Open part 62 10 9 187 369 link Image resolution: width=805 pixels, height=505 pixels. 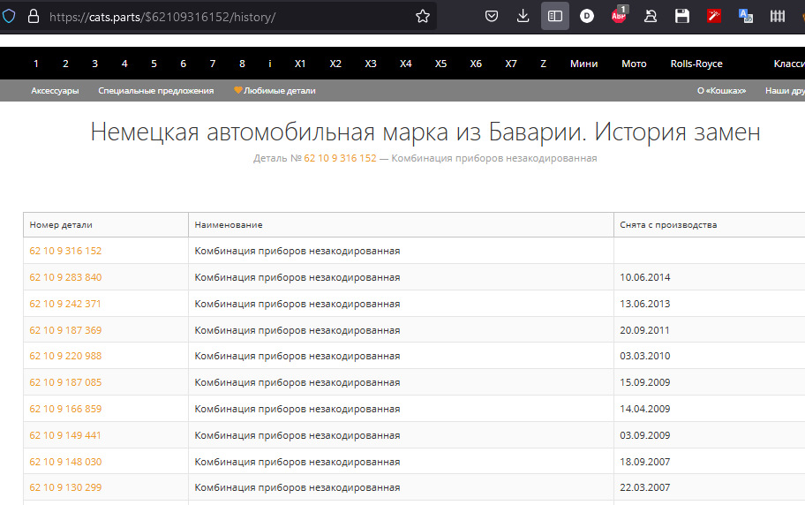pos(65,330)
